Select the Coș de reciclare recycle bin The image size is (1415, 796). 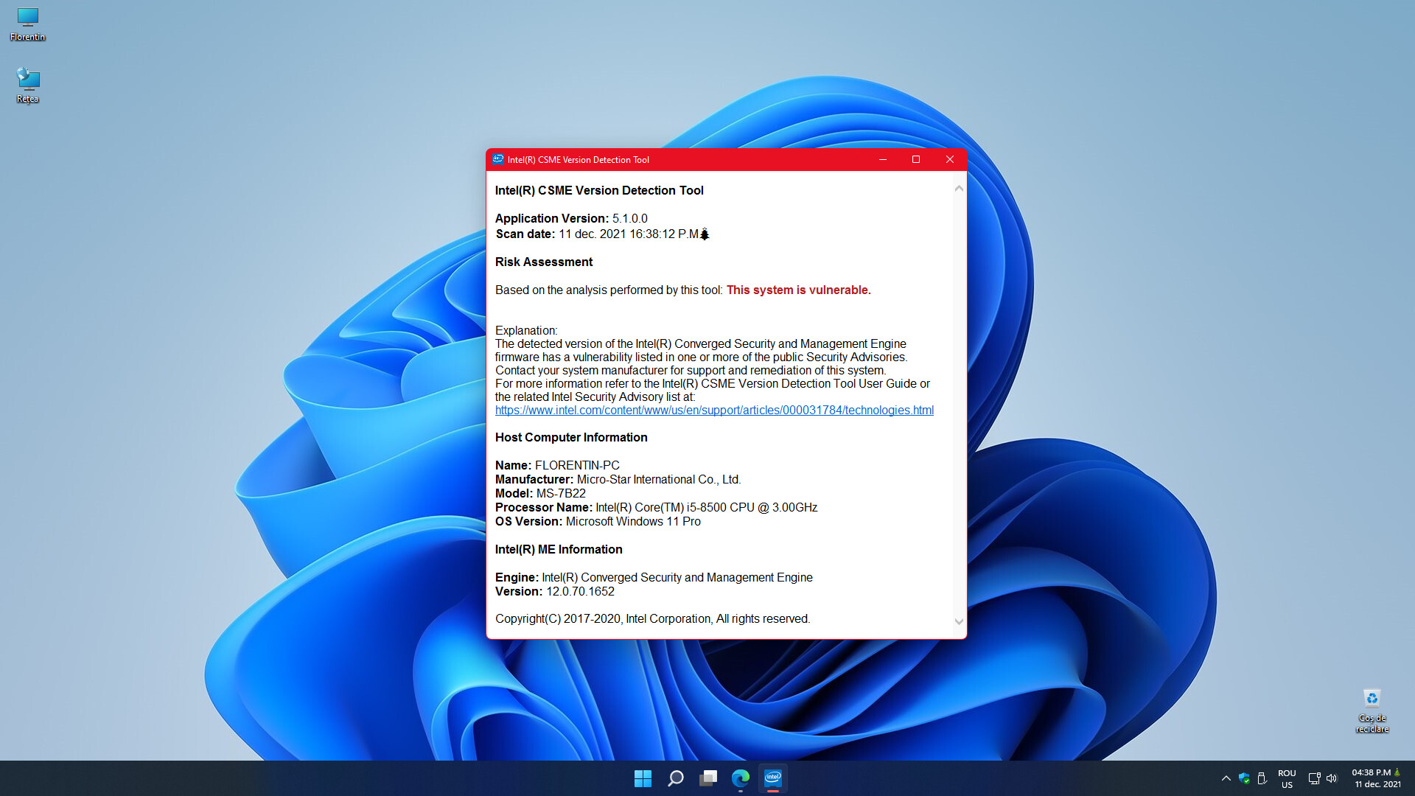1372,711
